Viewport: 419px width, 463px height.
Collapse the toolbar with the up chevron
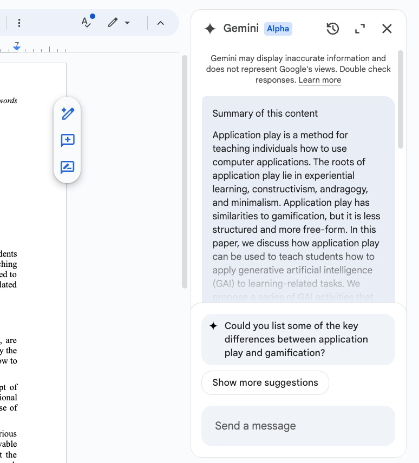coord(160,23)
